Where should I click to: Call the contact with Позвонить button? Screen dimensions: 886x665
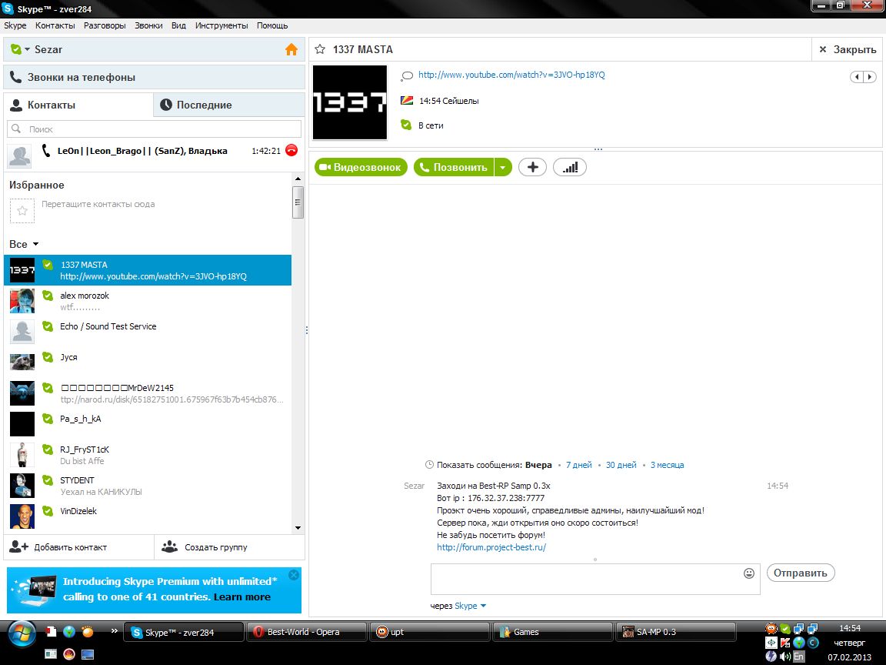pos(454,167)
